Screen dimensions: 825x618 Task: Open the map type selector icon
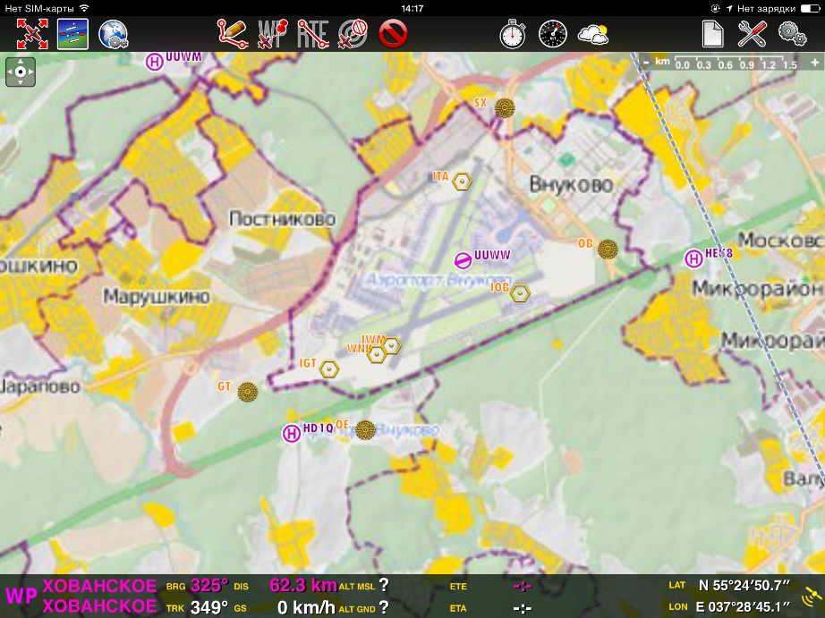click(72, 34)
